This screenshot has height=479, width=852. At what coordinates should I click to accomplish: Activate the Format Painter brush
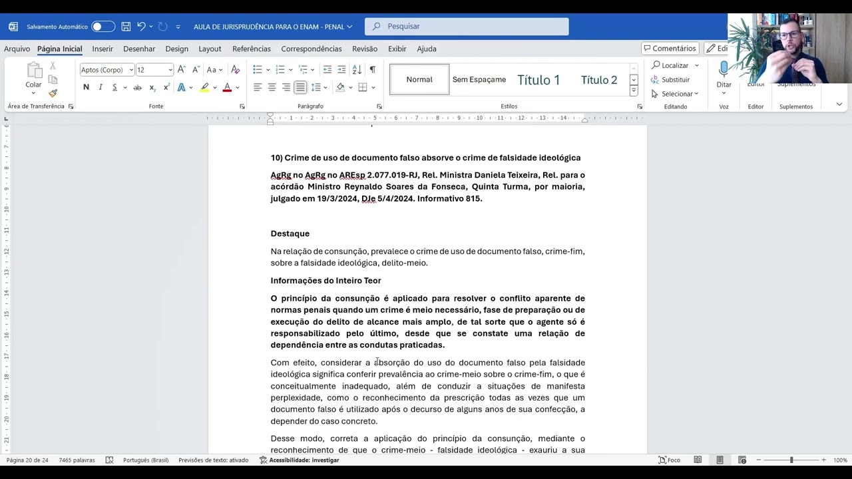pyautogui.click(x=53, y=93)
